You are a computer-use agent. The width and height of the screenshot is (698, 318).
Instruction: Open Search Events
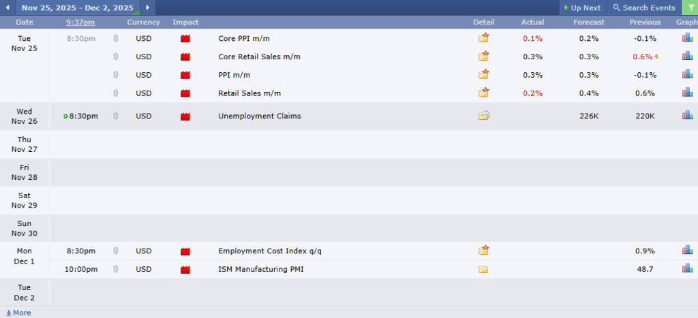point(643,7)
